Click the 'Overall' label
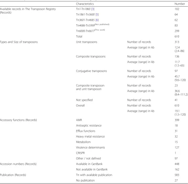The width and height of the screenshot is (188, 184). pyautogui.click(x=80, y=106)
